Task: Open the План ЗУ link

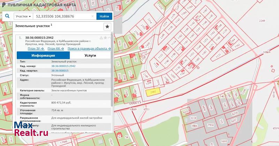Action: tap(36, 48)
